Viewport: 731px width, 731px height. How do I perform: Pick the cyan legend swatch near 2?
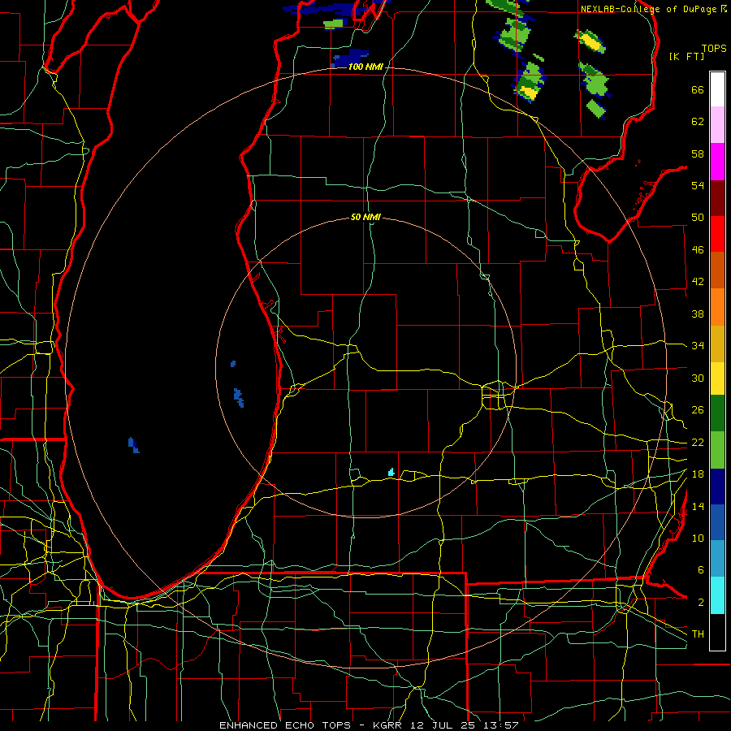[x=717, y=596]
